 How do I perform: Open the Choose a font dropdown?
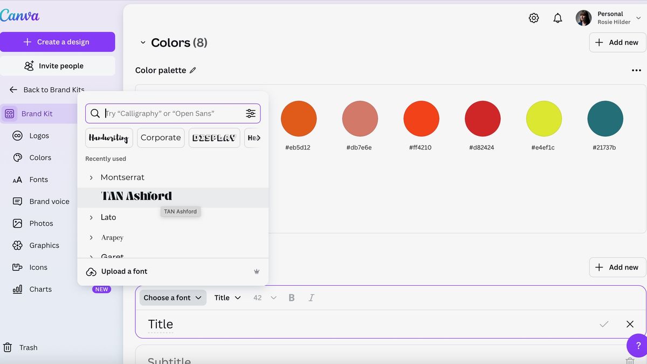(x=173, y=297)
